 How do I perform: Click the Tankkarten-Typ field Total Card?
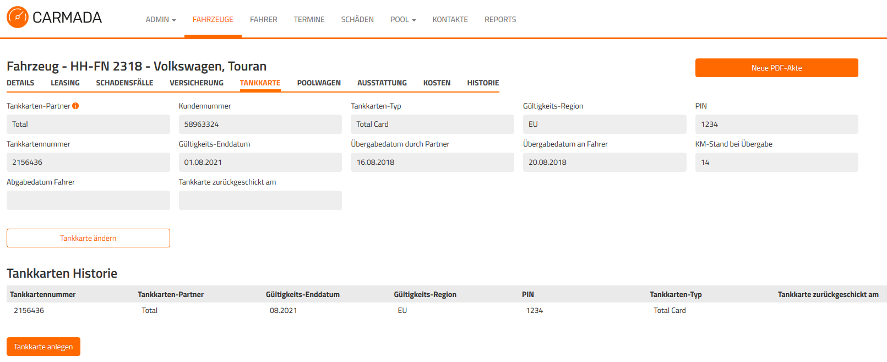point(432,124)
